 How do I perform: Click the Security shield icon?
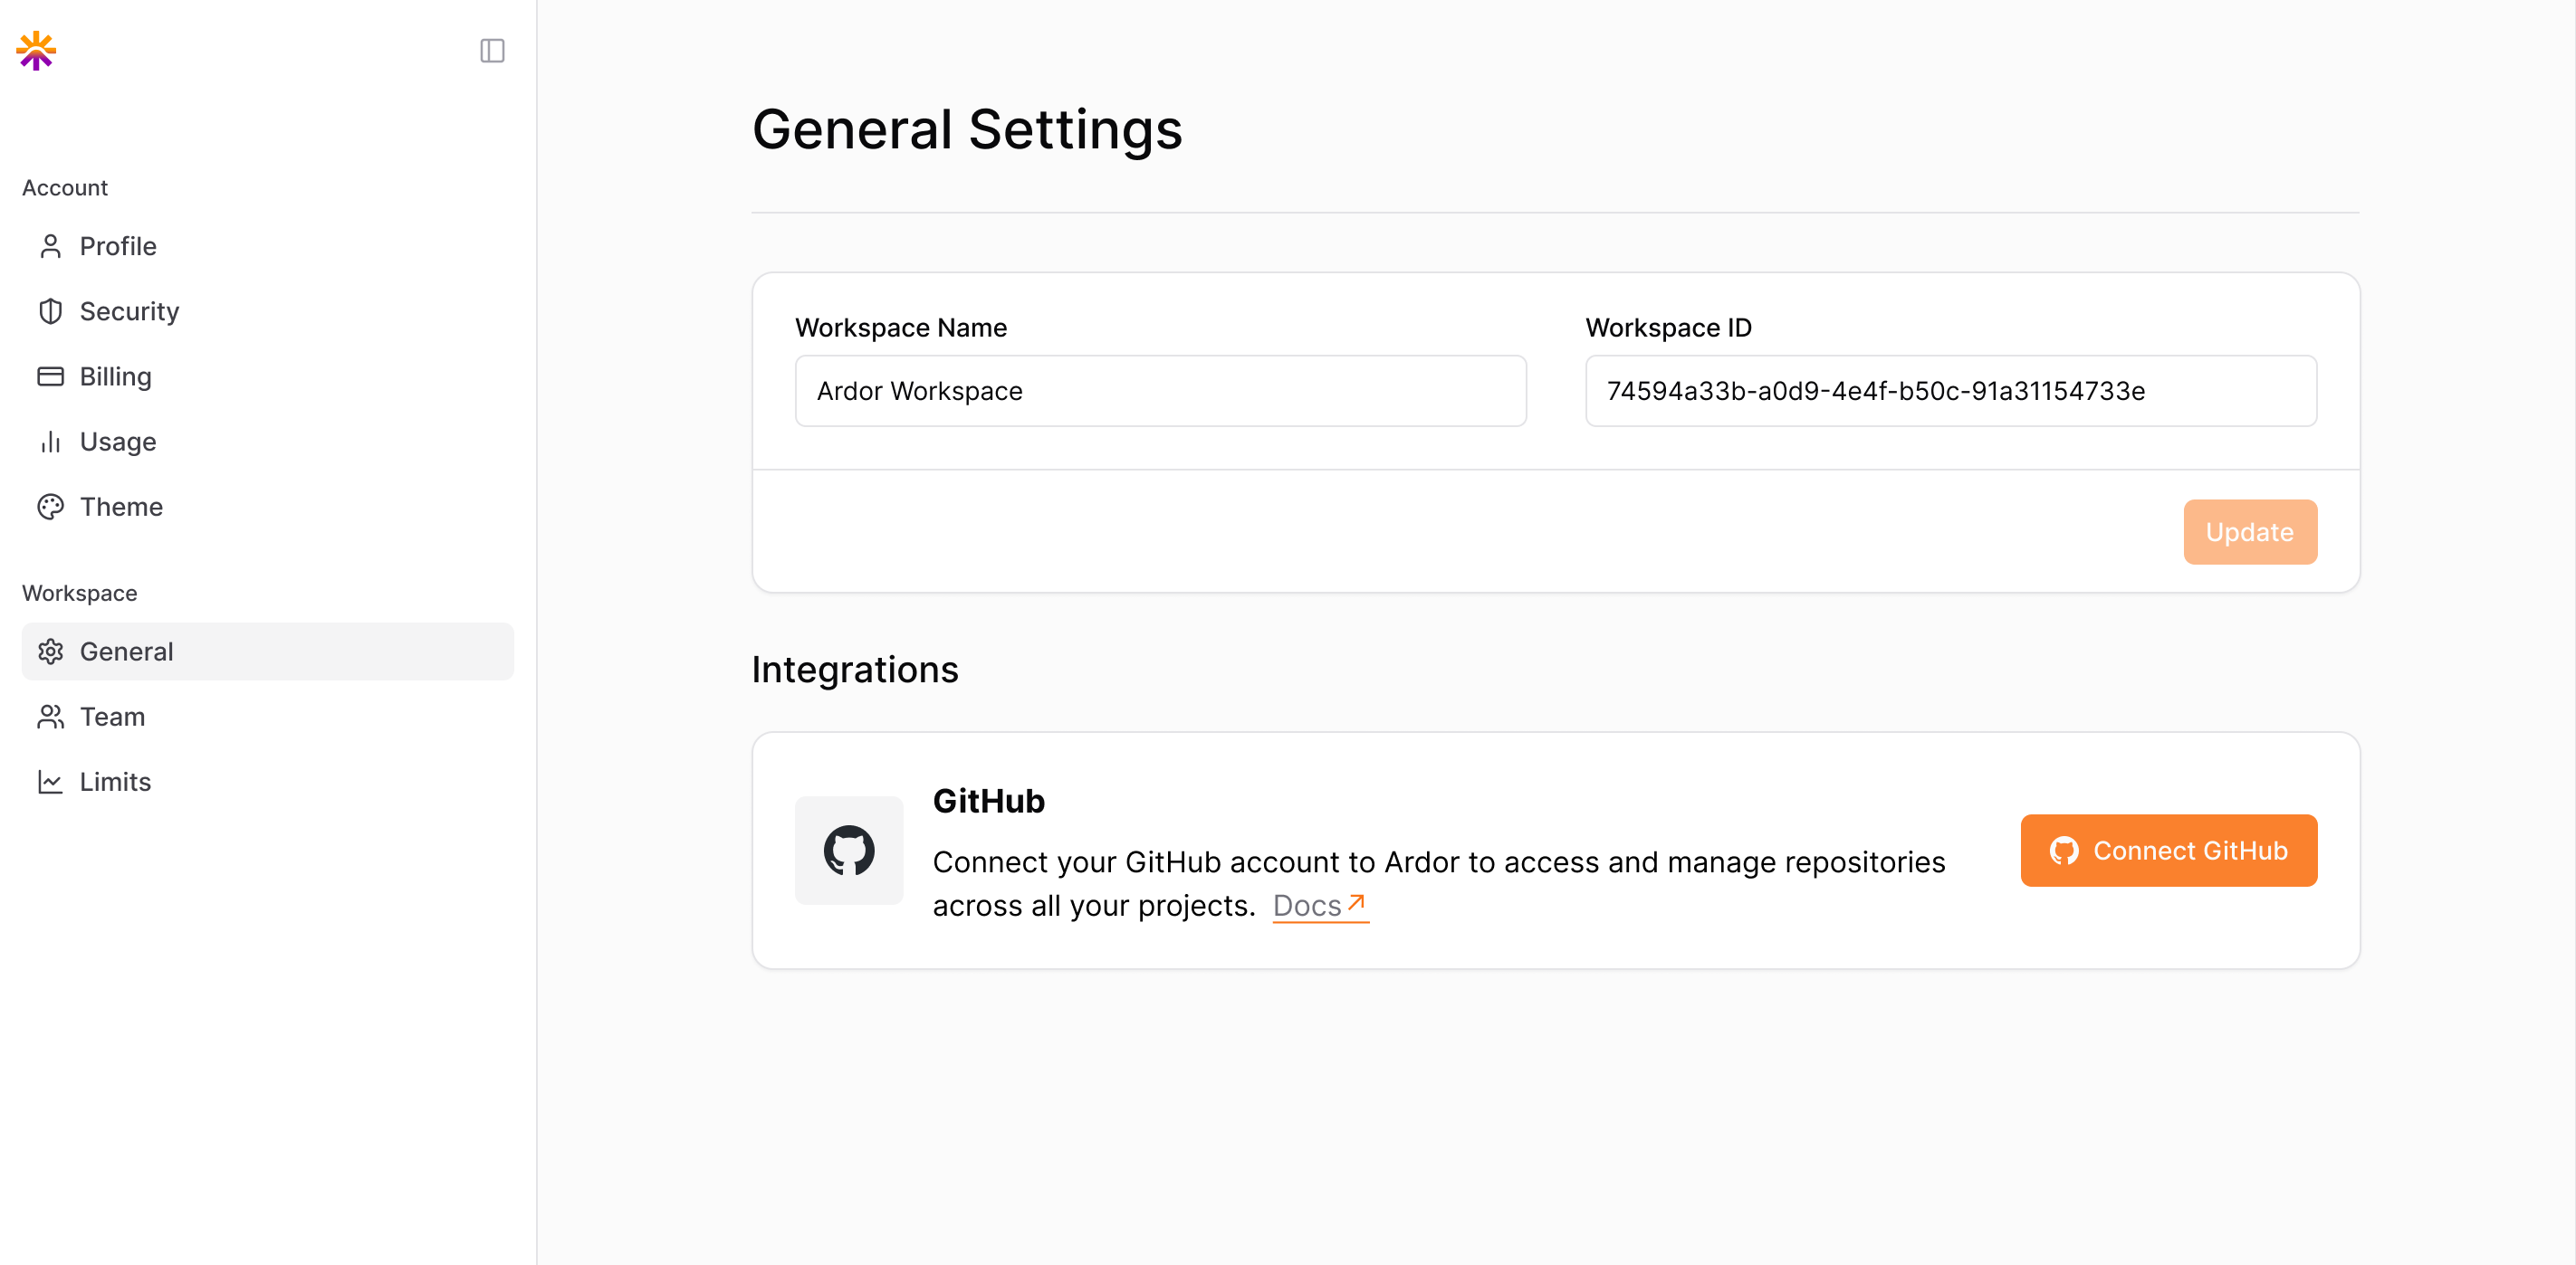click(51, 310)
